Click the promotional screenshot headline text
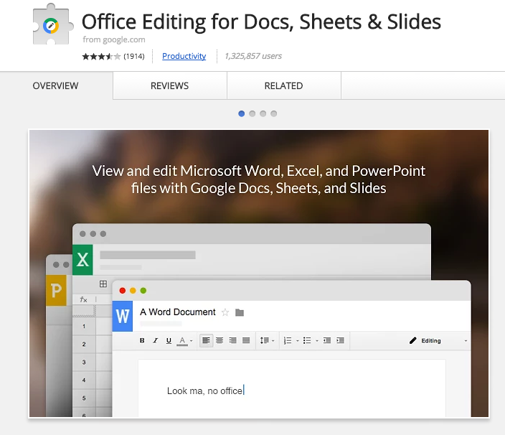 click(259, 179)
